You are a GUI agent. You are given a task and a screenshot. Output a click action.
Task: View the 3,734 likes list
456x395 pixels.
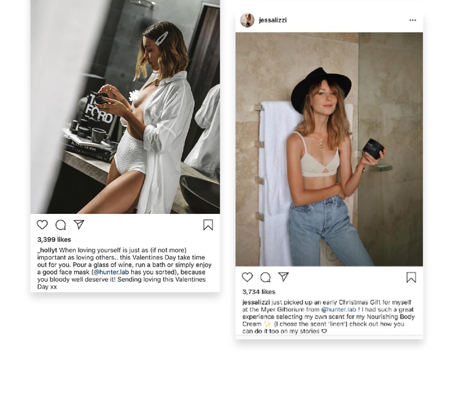tap(259, 292)
